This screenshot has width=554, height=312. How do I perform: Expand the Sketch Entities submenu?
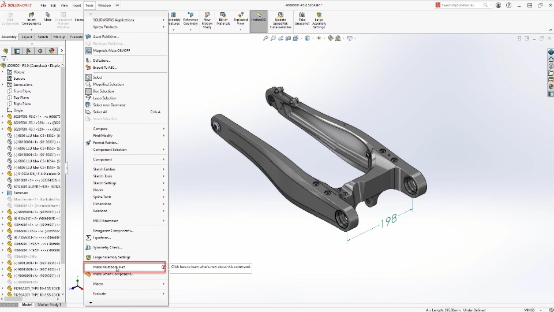point(125,169)
